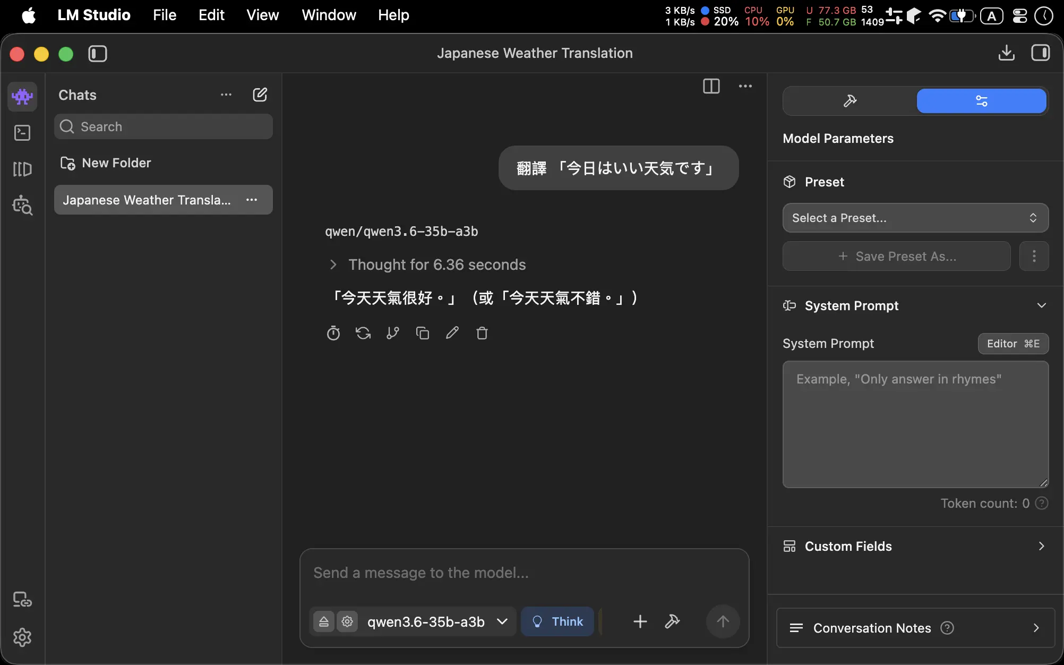Expand the Custom Fields section
Viewport: 1064px width, 665px height.
[x=915, y=546]
